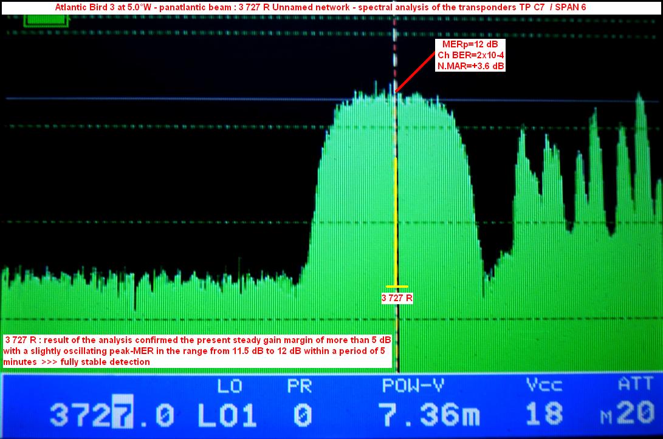The image size is (663, 439).
Task: Click the Vcc label
Action: tap(543, 386)
